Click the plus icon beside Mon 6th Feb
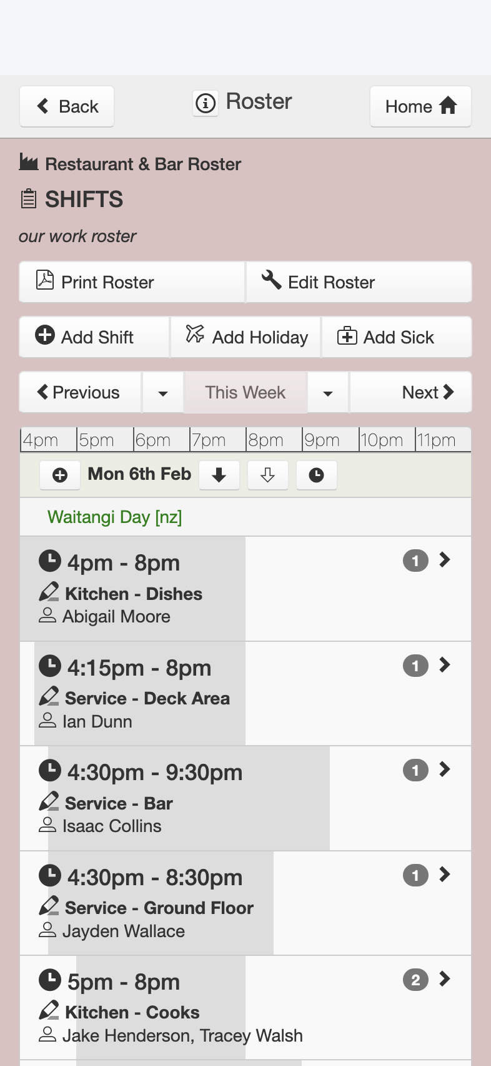Image resolution: width=491 pixels, height=1066 pixels. (60, 475)
